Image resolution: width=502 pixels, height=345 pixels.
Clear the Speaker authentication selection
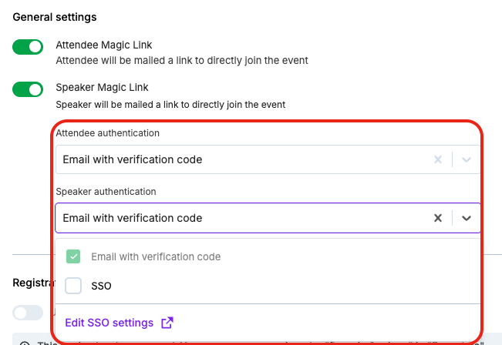pyautogui.click(x=438, y=218)
